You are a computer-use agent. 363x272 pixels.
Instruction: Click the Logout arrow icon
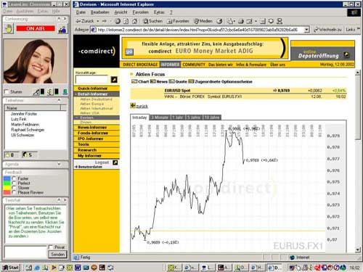coord(115,162)
